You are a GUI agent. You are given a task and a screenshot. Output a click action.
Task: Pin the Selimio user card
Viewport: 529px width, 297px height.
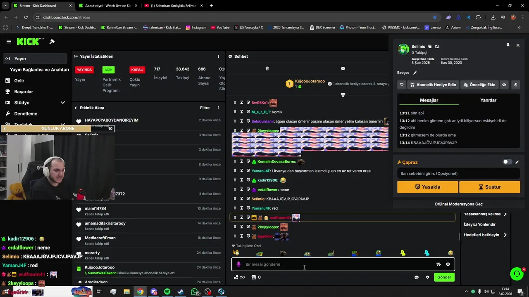tap(508, 45)
